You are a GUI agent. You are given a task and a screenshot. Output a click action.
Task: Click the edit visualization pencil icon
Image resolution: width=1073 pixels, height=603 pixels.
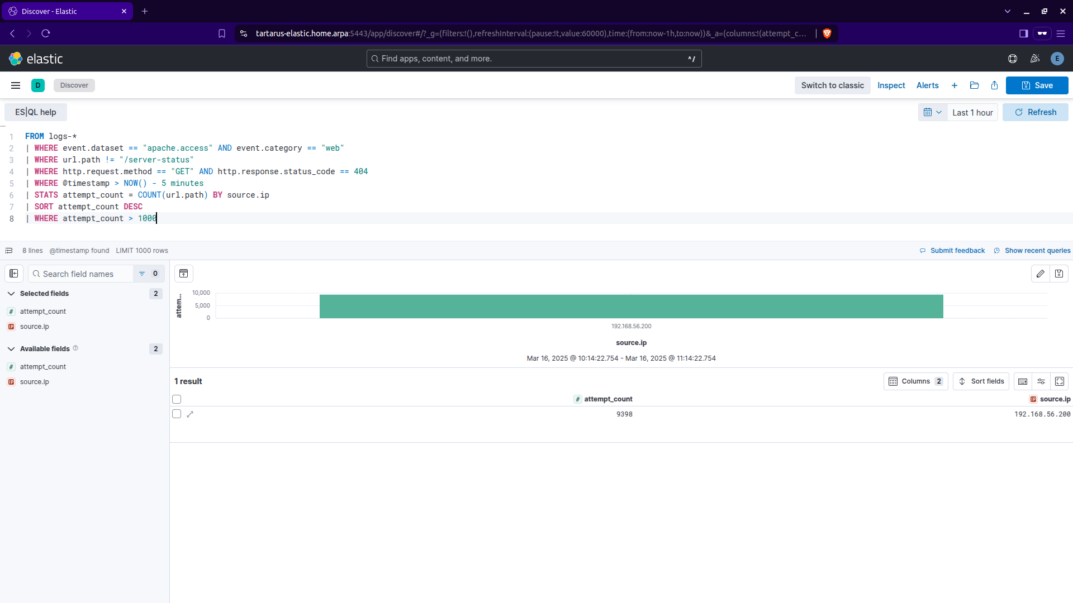[x=1040, y=274]
